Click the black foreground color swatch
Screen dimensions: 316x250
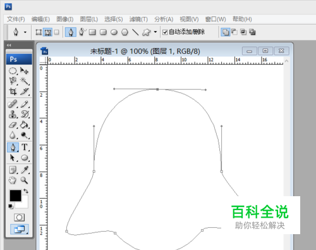[15, 196]
